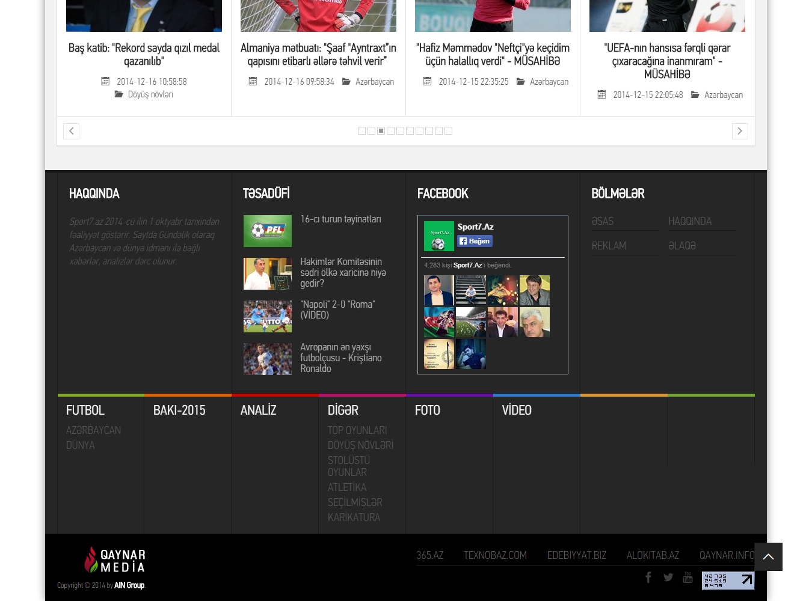Select the first carousel pagination dot
Screen dimensions: 812x601
coord(361,131)
